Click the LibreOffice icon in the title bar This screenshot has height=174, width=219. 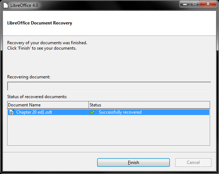click(x=6, y=5)
